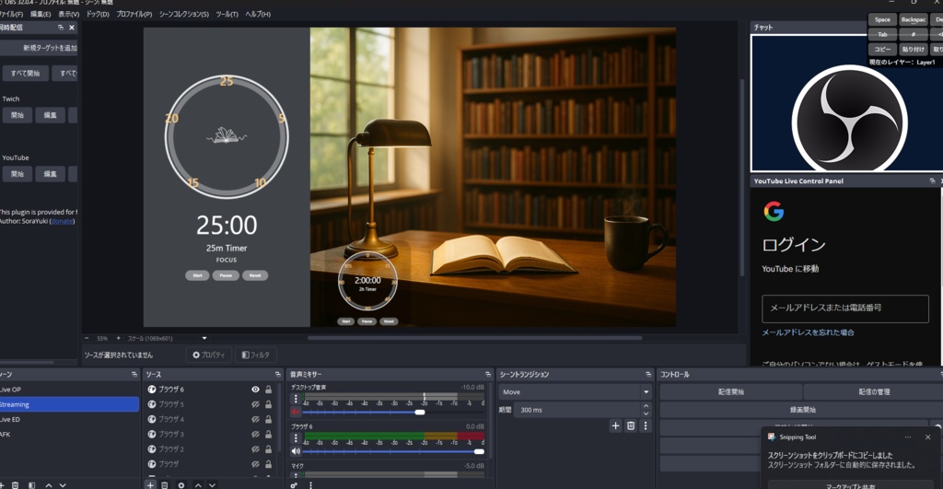Decrease transition duration stepper down
Image resolution: width=943 pixels, height=489 pixels.
pos(646,413)
